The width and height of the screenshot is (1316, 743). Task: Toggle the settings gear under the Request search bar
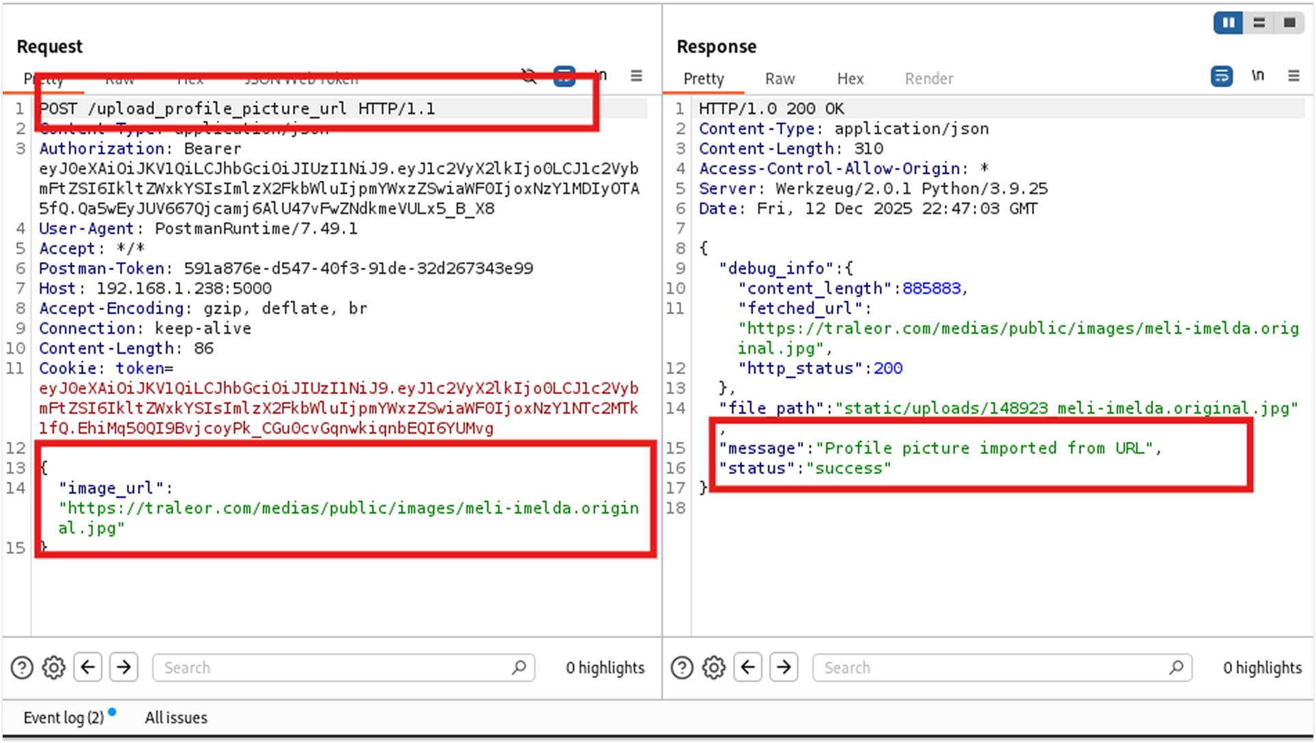tap(53, 667)
